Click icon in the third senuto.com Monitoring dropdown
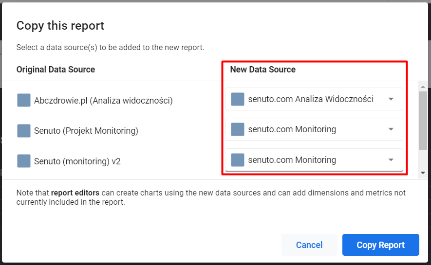 click(x=238, y=160)
